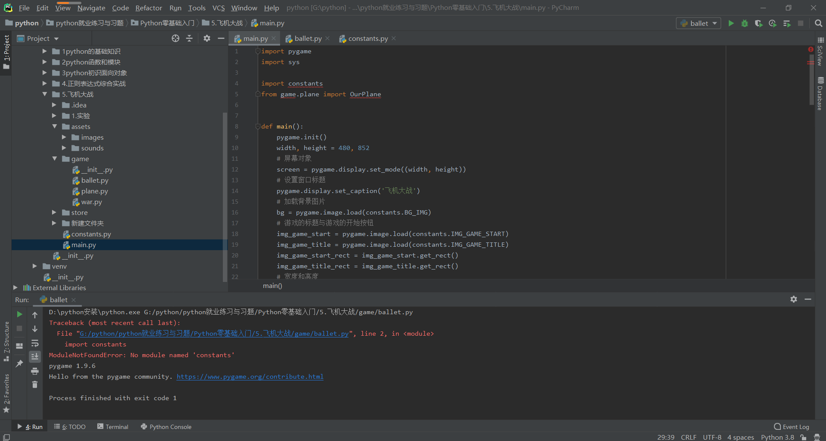Click the editor error indicator icon
Screen dimensions: 826x441
811,49
